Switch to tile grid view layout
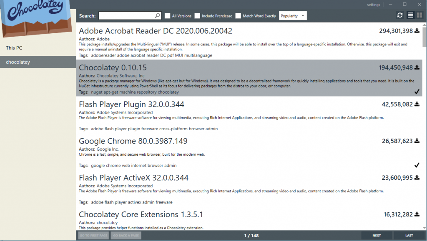 pos(419,15)
